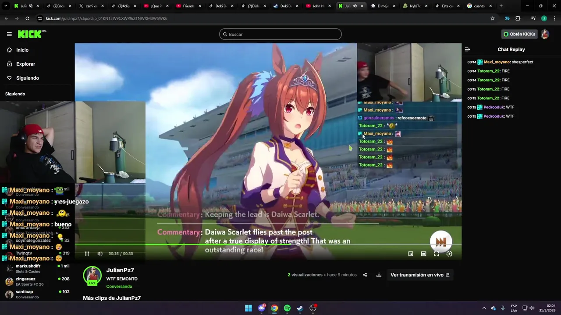
Task: Open Spotify from taskbar
Action: pyautogui.click(x=287, y=308)
